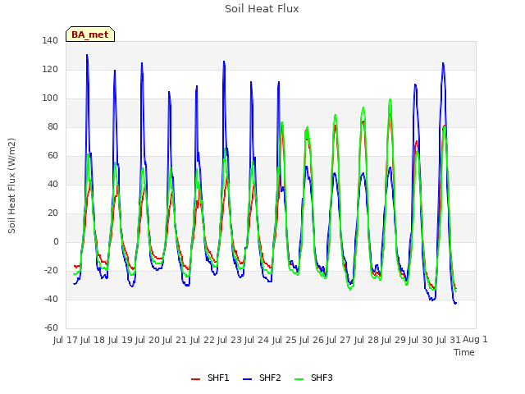Click the green SHF3 legend color marker
Viewport: 525px width, 394px height.
299,379
